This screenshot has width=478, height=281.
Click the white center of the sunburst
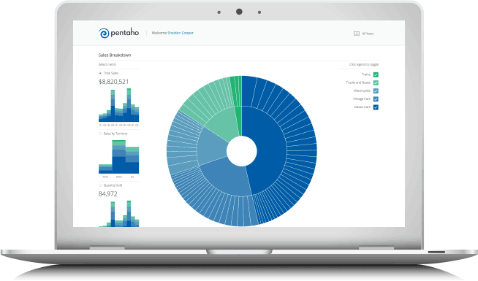pos(242,151)
